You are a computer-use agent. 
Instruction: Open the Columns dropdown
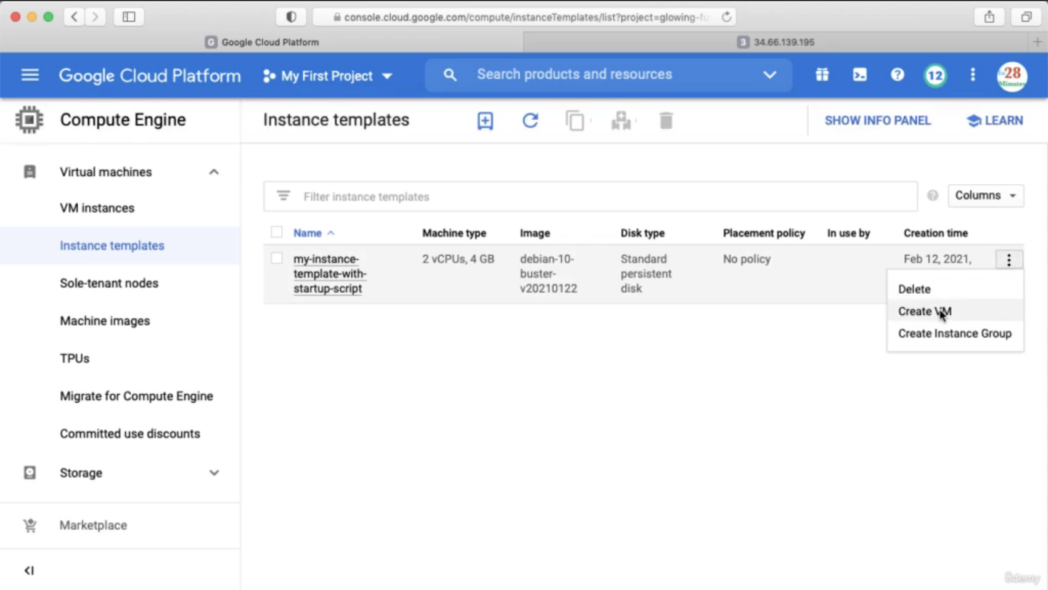point(986,196)
